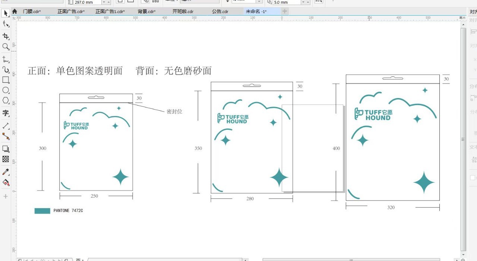Select the PANTONE 7472C teal swatch
The image size is (477, 261).
42,211
